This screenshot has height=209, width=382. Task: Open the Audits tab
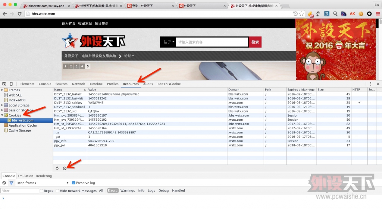[x=148, y=84]
